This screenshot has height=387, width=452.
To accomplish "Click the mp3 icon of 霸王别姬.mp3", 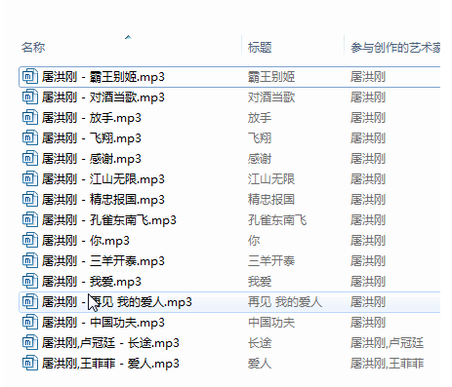I will [30, 77].
